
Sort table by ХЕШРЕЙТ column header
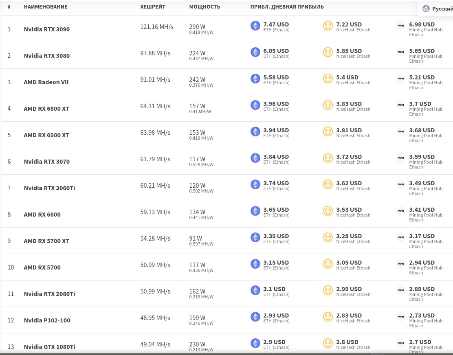pyautogui.click(x=152, y=7)
